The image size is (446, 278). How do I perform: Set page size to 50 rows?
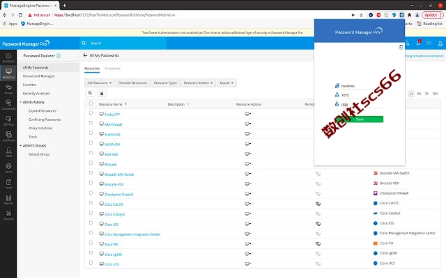[419, 94]
